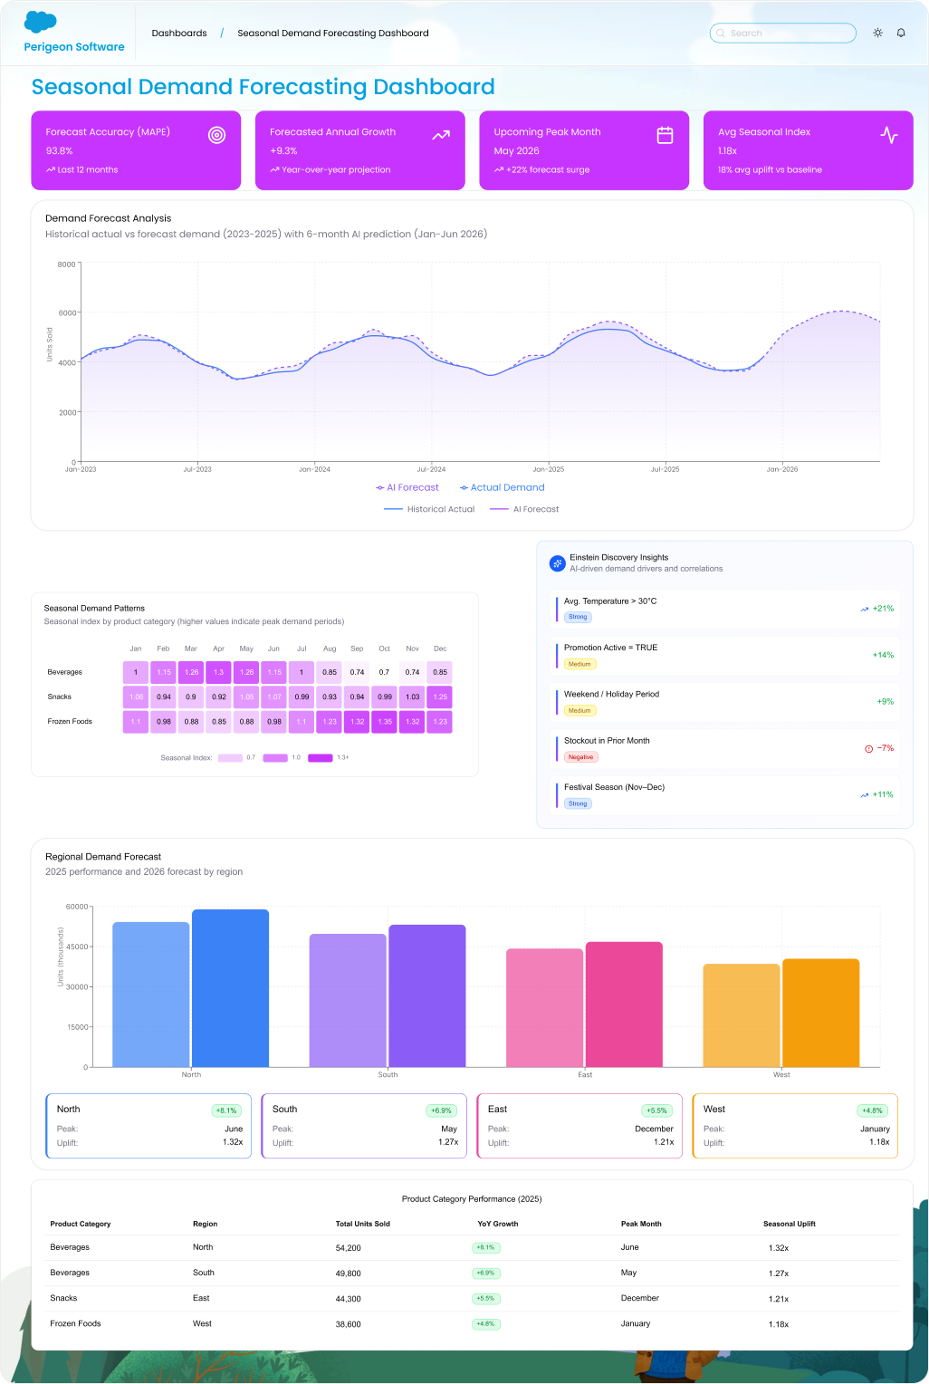This screenshot has height=1384, width=929.
Task: Click the target icon on Forecast Accuracy card
Action: click(x=216, y=135)
